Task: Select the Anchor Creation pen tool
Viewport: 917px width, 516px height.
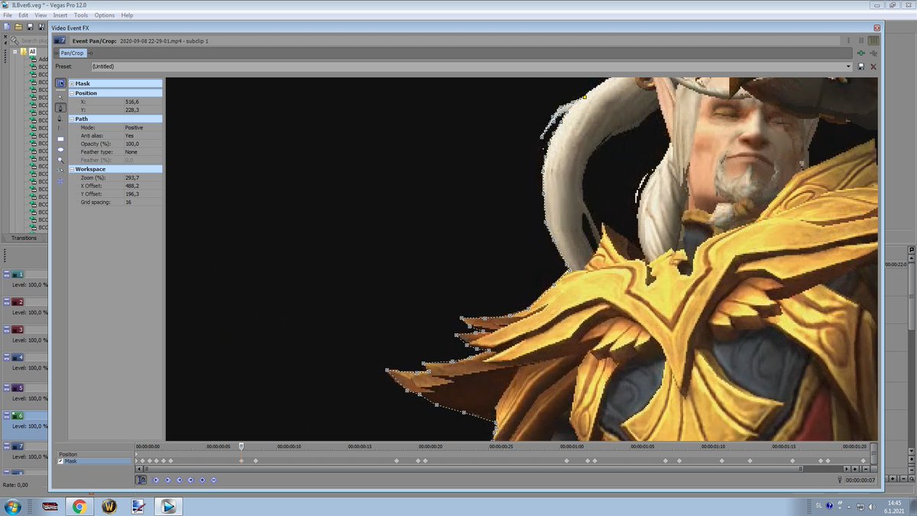Action: tap(60, 107)
